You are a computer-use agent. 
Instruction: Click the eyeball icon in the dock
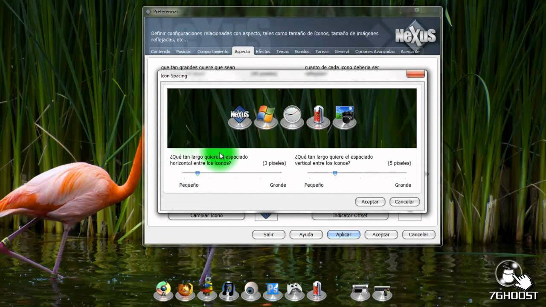tap(251, 291)
